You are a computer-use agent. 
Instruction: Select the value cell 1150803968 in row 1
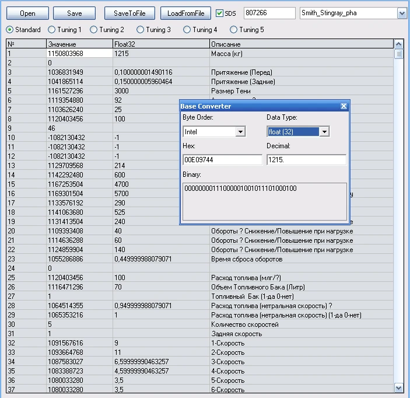(79, 53)
